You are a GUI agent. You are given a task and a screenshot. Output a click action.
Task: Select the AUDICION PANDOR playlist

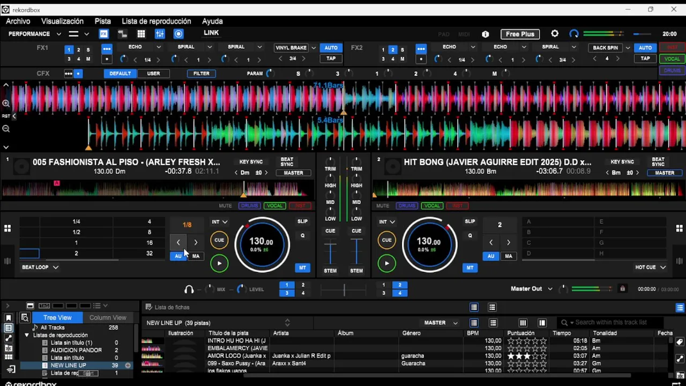[x=76, y=350]
